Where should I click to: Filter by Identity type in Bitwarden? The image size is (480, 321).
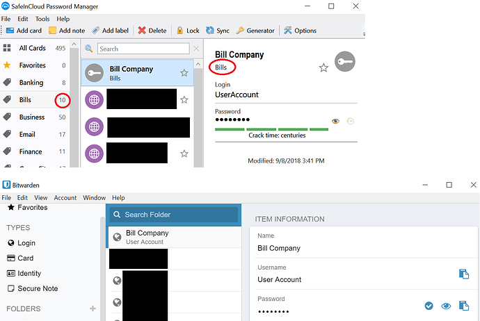click(24, 273)
